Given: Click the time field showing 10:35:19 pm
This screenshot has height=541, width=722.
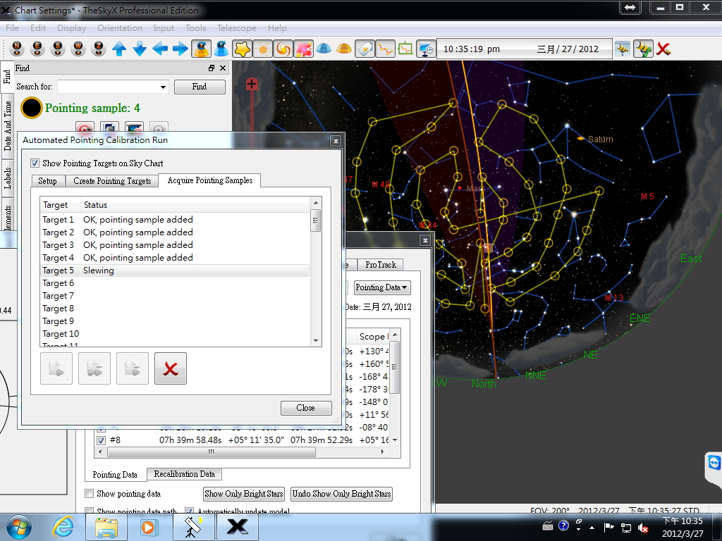Looking at the screenshot, I should coord(472,49).
